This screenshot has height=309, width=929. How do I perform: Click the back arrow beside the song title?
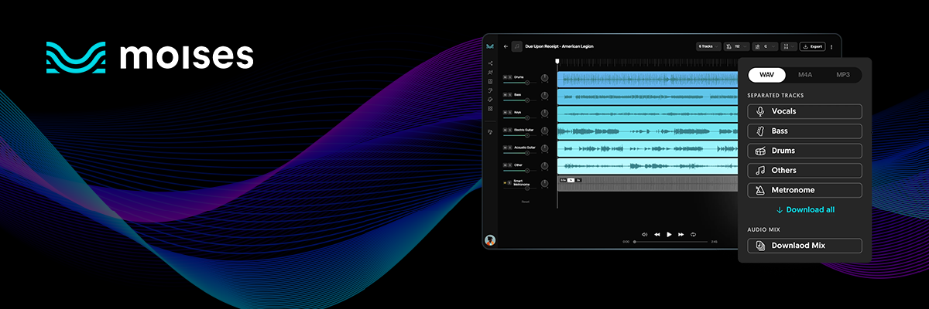(x=506, y=46)
